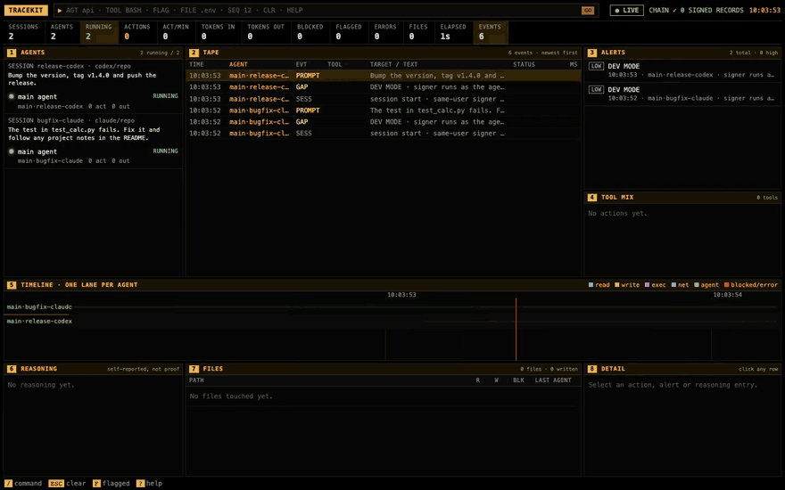The height and width of the screenshot is (490, 785).
Task: Click the slash command key hint
Action: tap(8, 484)
